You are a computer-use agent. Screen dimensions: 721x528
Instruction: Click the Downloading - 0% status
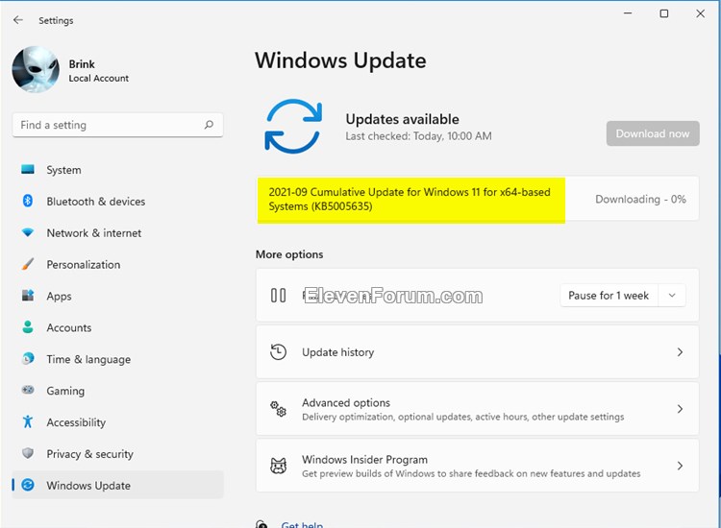640,200
